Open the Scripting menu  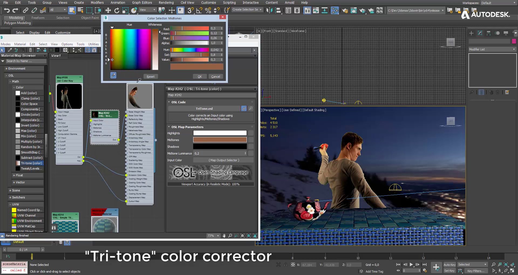[229, 3]
